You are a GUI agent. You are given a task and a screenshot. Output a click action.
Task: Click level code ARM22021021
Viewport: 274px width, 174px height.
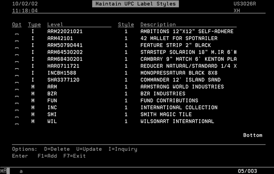pos(65,31)
